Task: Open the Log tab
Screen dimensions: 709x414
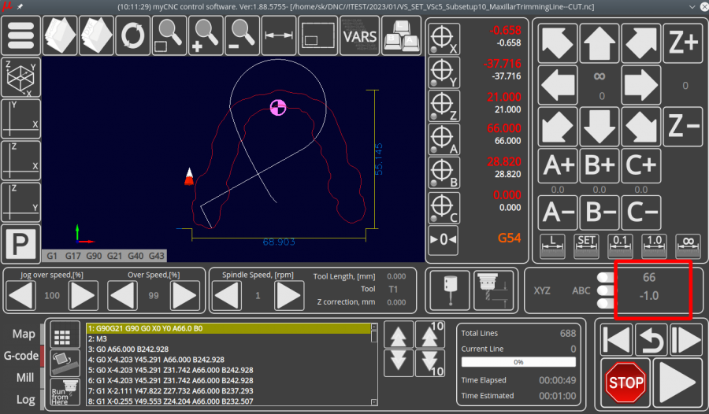Action: tap(25, 399)
